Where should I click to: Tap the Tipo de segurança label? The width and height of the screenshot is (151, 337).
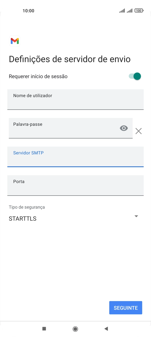(26, 207)
